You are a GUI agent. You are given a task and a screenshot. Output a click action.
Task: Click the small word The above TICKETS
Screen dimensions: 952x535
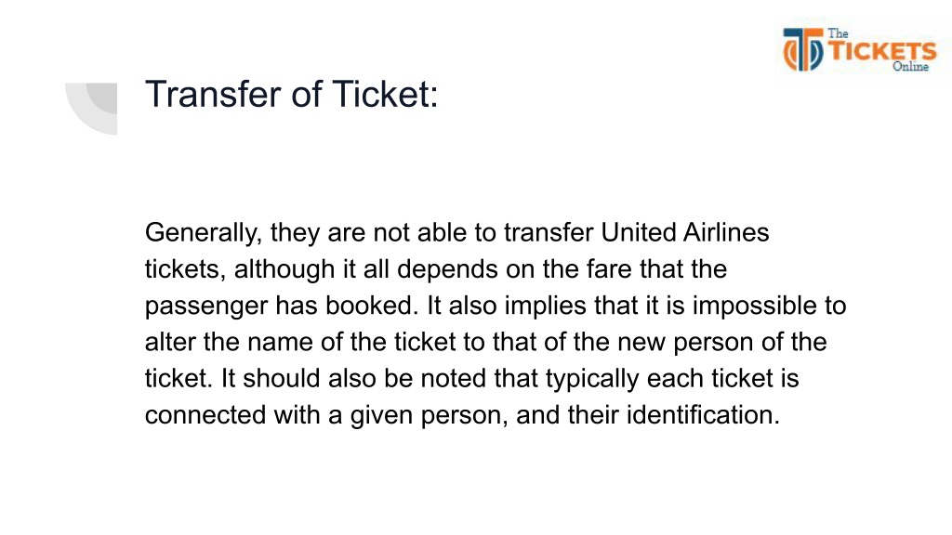tap(838, 34)
